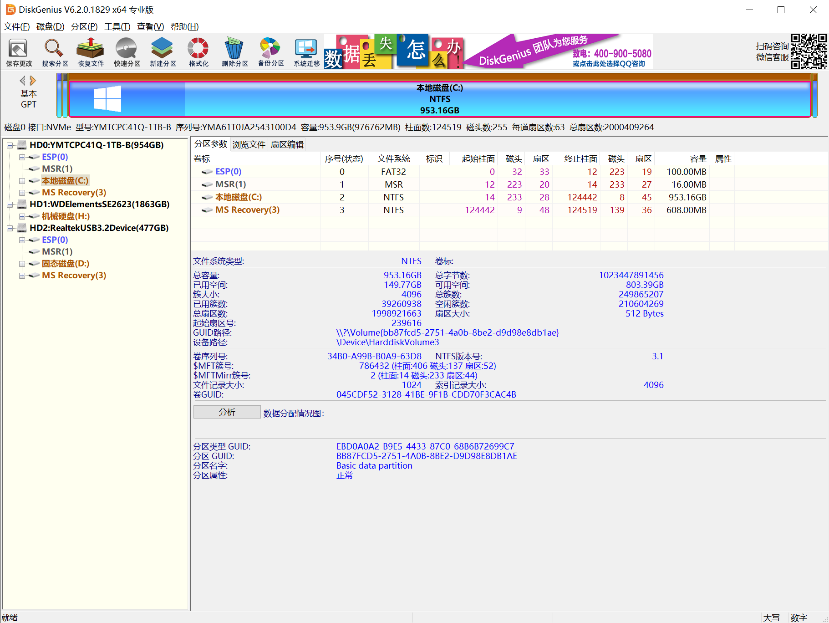Click the 卷GUID value 045CDF52-3128-41BE-9F1B-CDD70F3CAC4B
The width and height of the screenshot is (829, 623).
point(426,395)
